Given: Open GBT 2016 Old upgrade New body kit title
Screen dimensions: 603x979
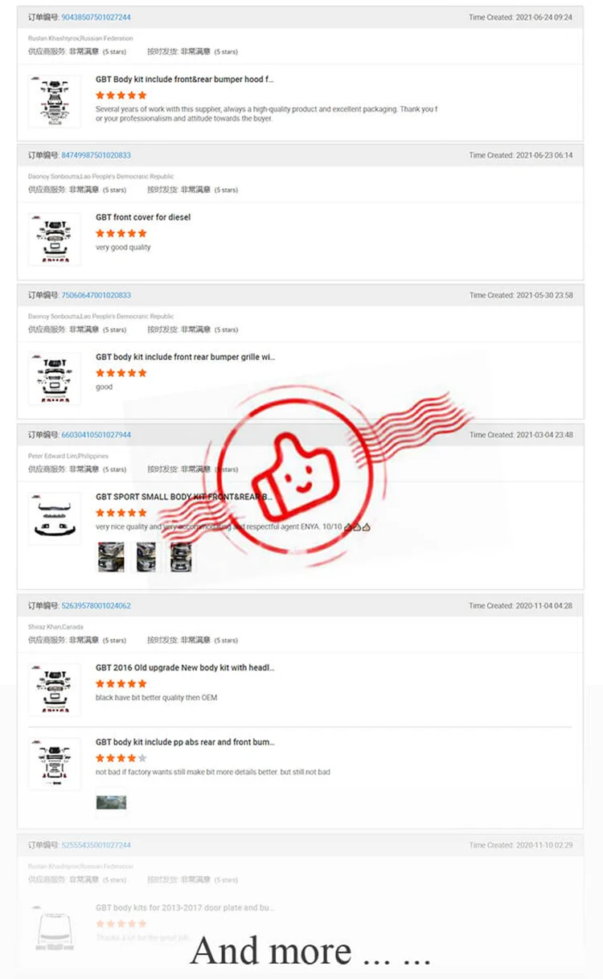Looking at the screenshot, I should point(185,667).
